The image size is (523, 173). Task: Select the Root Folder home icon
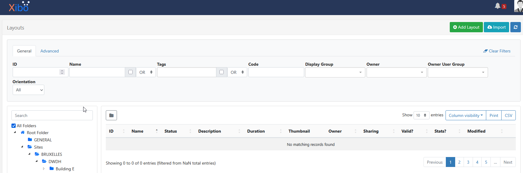click(x=23, y=133)
